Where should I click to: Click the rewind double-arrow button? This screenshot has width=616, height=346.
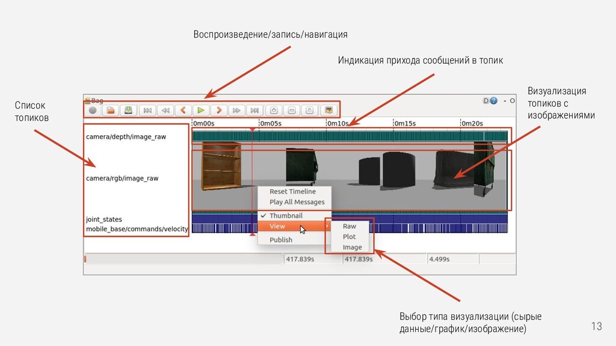point(165,111)
